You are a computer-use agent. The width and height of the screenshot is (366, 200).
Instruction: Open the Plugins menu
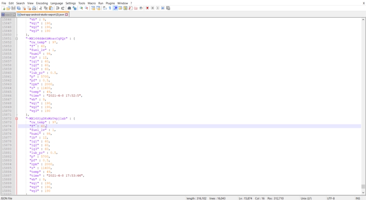[x=110, y=3]
